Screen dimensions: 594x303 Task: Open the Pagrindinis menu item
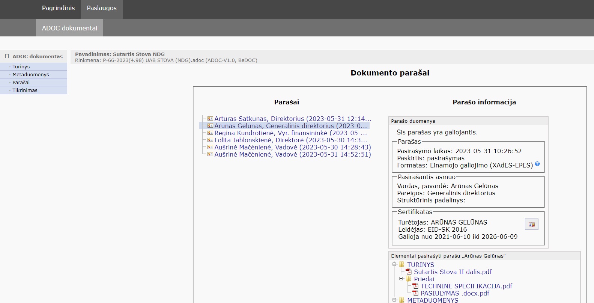58,8
